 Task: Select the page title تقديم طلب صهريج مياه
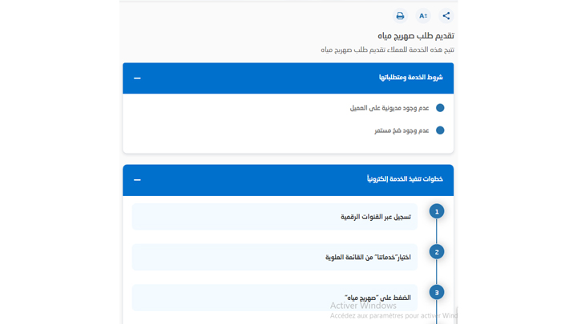tap(416, 36)
